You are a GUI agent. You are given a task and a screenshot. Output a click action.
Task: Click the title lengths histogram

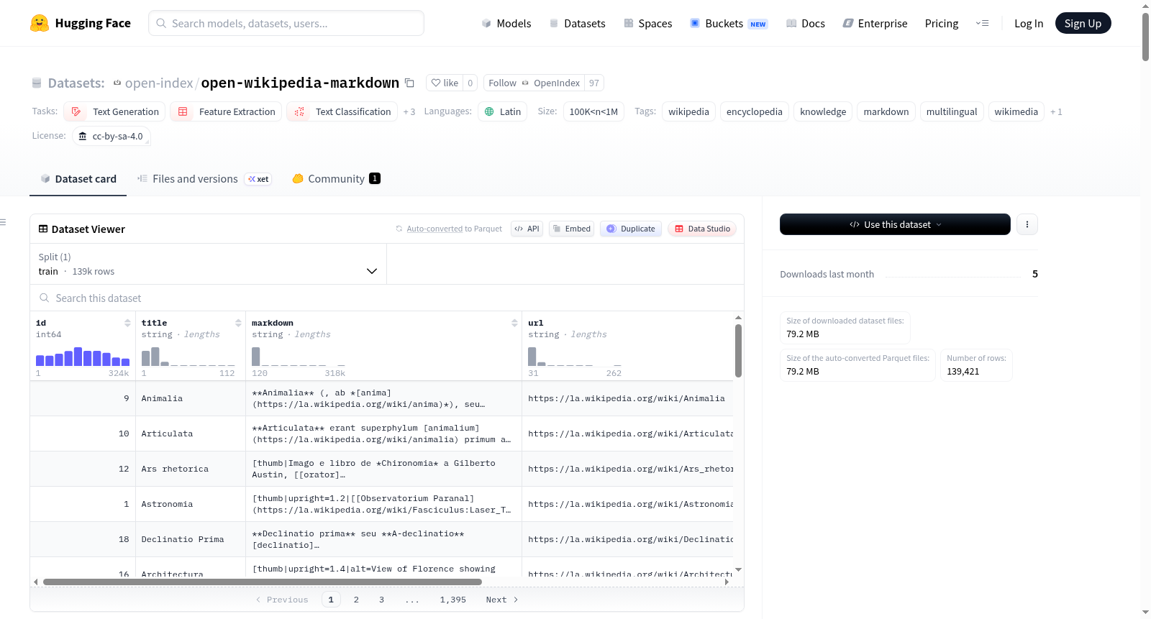coord(188,357)
